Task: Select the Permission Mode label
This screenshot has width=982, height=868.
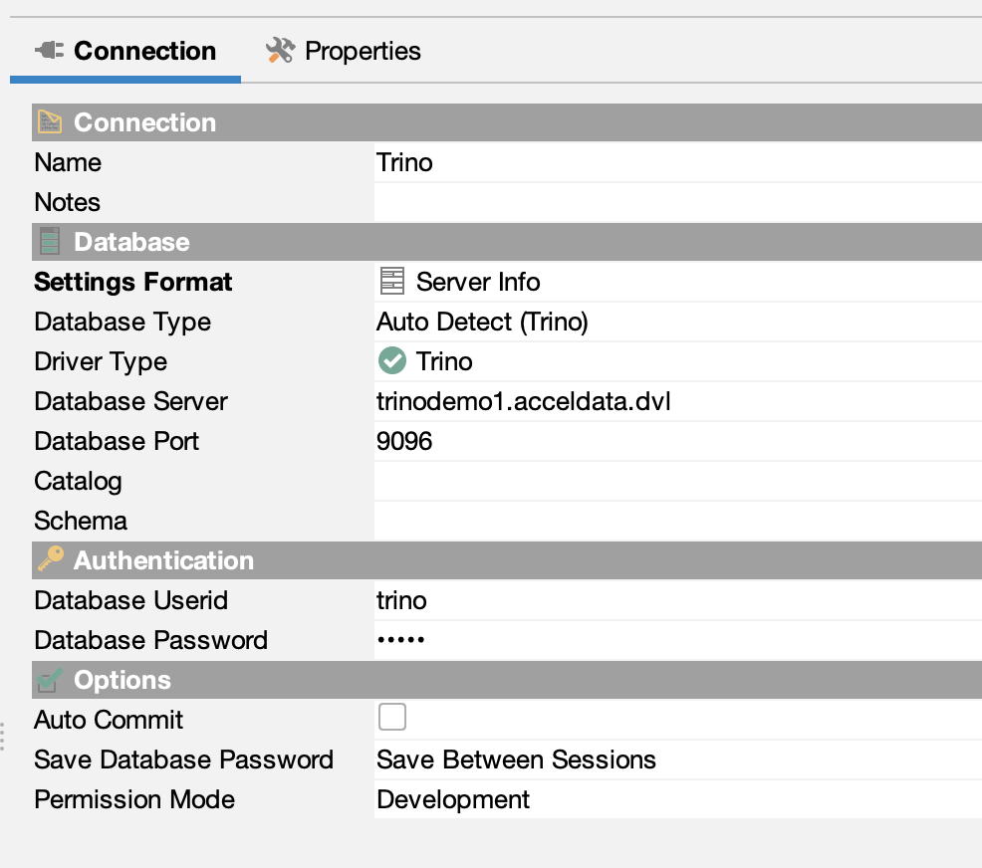Action: coord(134,799)
